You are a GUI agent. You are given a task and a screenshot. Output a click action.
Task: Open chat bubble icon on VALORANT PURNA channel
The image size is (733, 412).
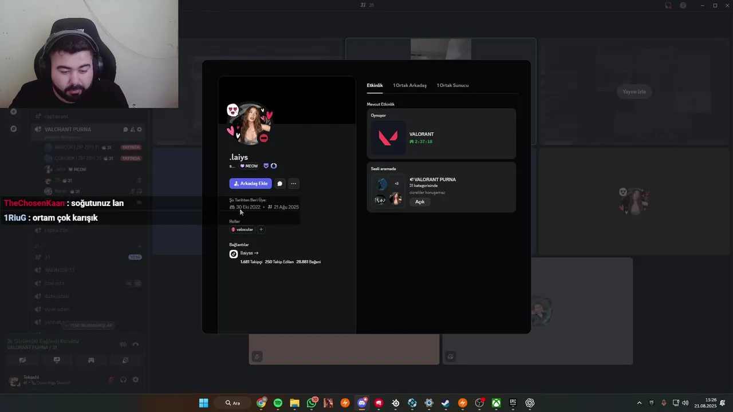pos(125,129)
